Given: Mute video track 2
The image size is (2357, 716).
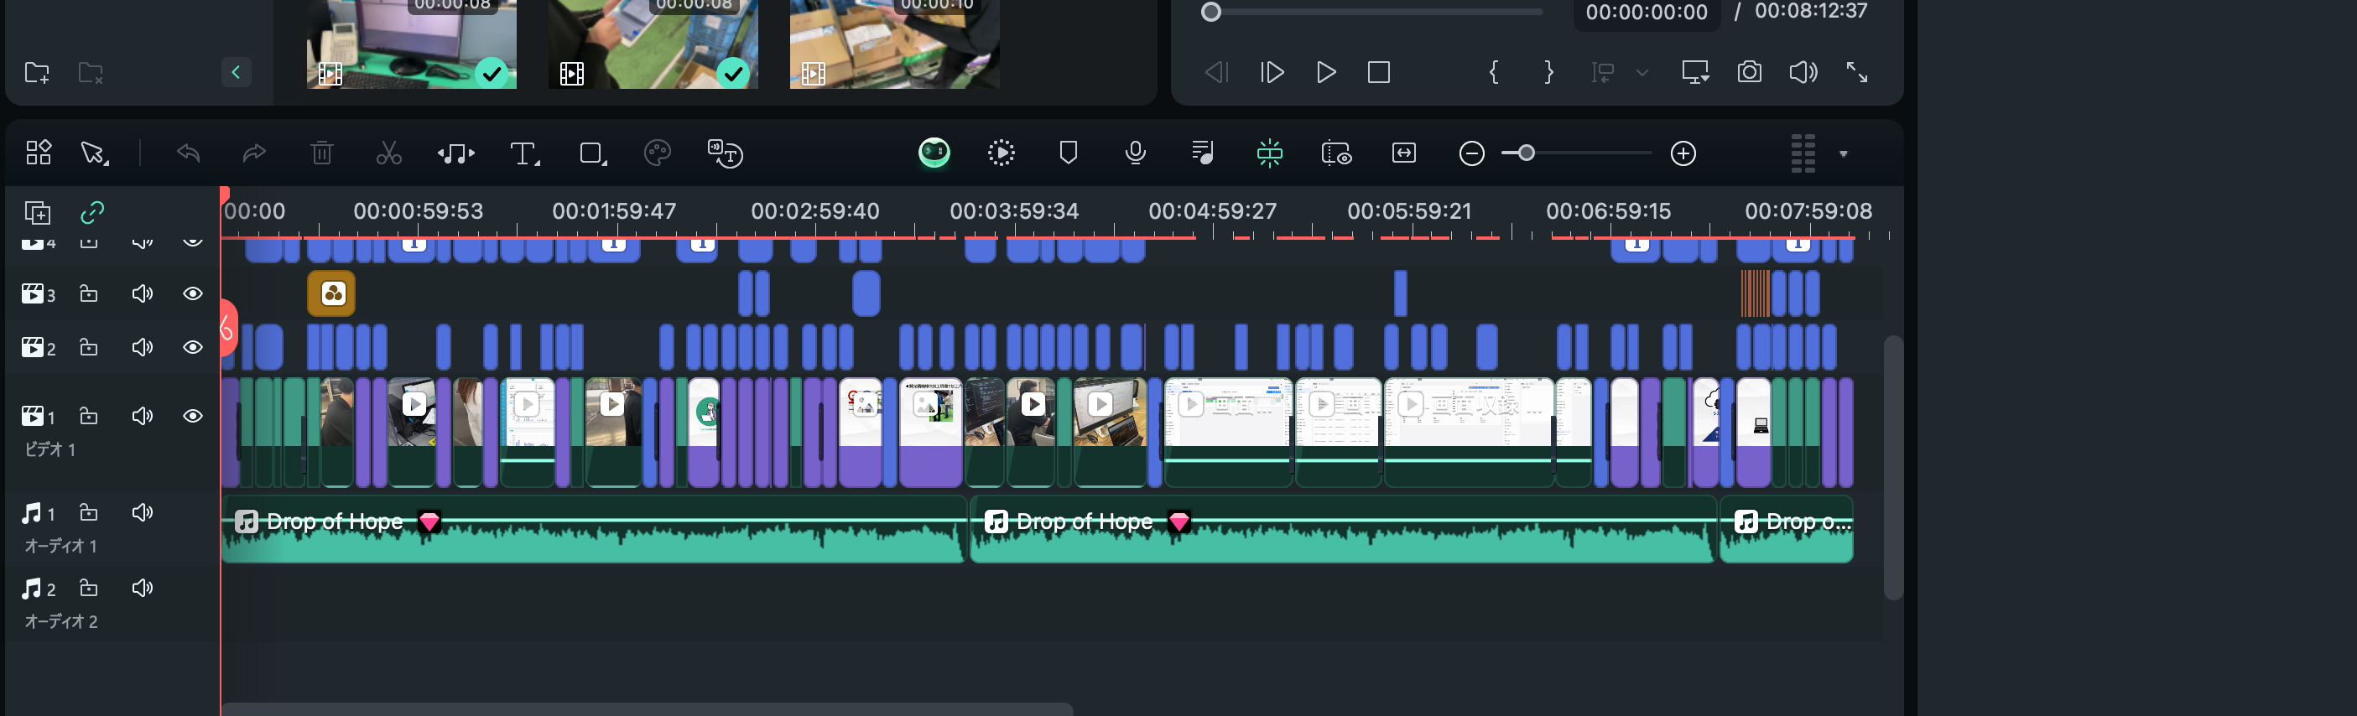Looking at the screenshot, I should tap(142, 347).
